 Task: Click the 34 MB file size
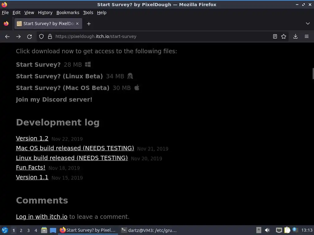click(x=115, y=76)
